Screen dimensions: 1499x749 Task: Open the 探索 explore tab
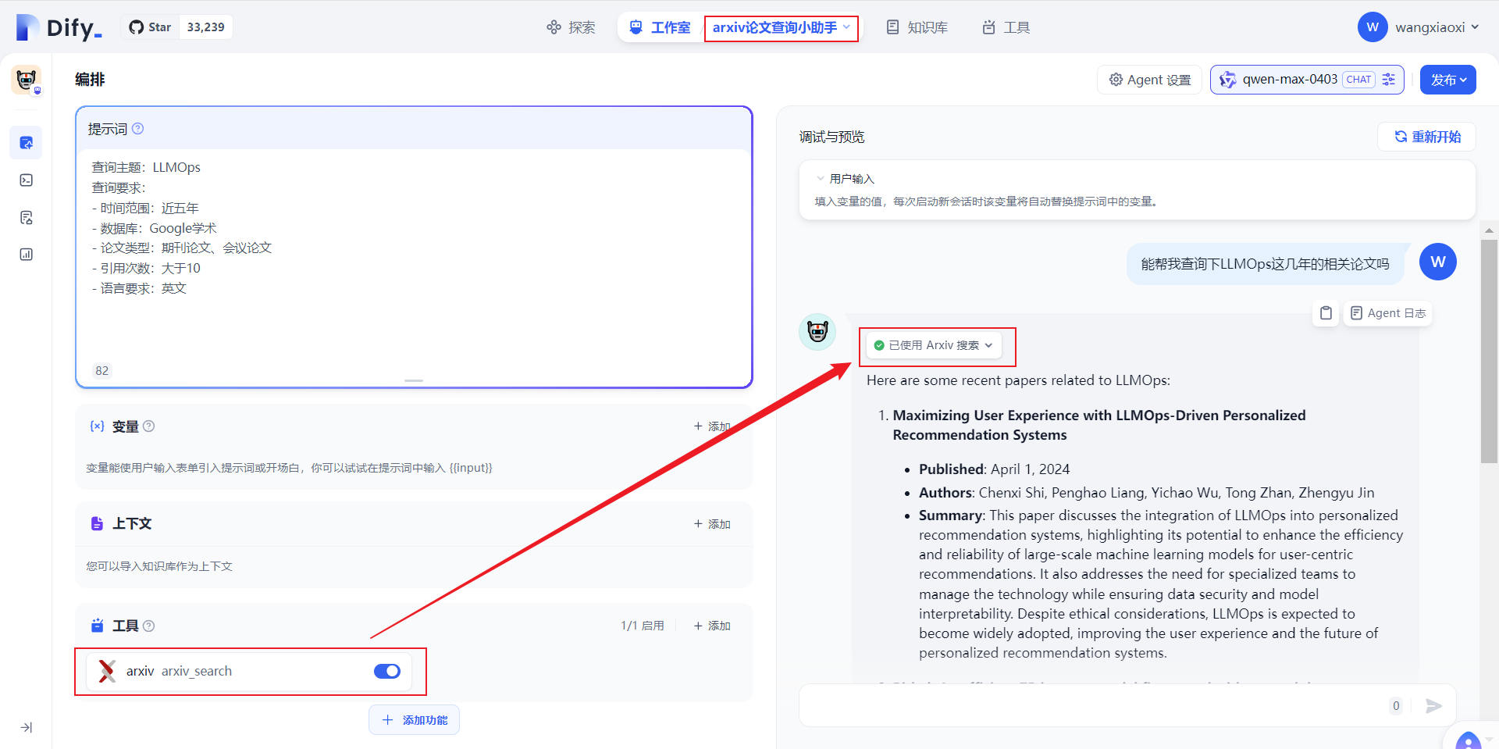coord(571,27)
